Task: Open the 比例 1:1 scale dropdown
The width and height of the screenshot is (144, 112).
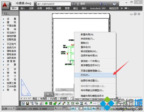Action: (x=9, y=109)
